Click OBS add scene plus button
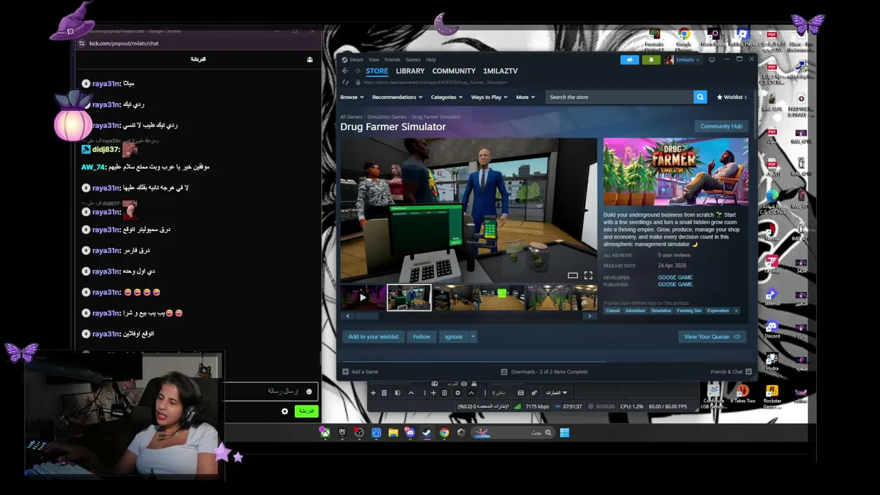This screenshot has height=495, width=880. coord(373,393)
